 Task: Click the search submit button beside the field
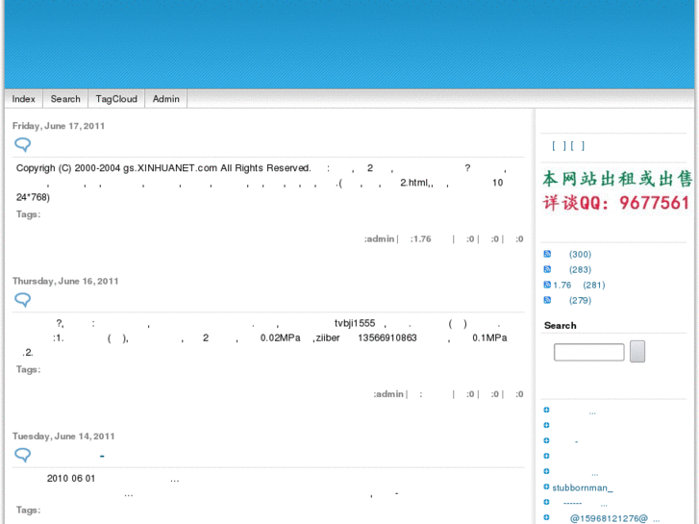click(x=637, y=351)
